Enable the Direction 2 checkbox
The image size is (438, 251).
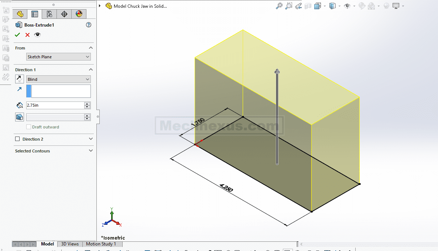point(17,139)
